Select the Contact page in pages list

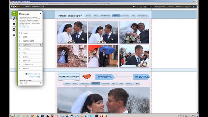tap(30, 57)
